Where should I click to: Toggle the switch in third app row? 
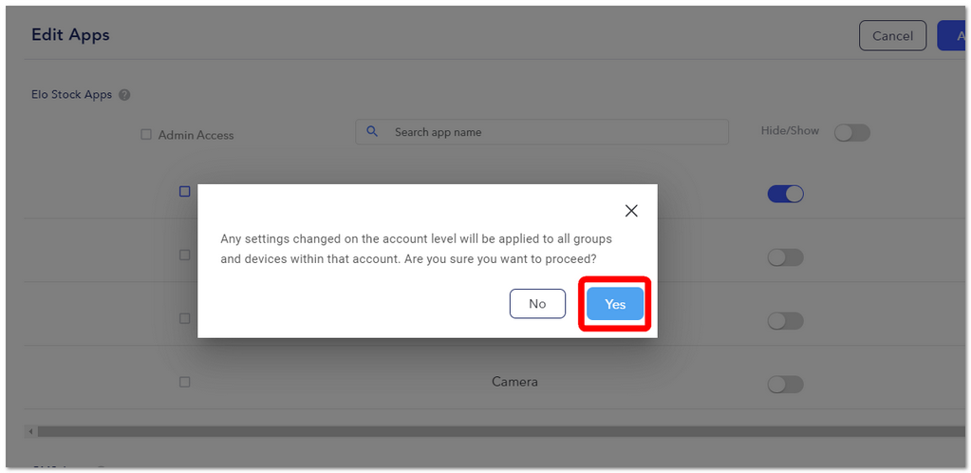click(785, 321)
